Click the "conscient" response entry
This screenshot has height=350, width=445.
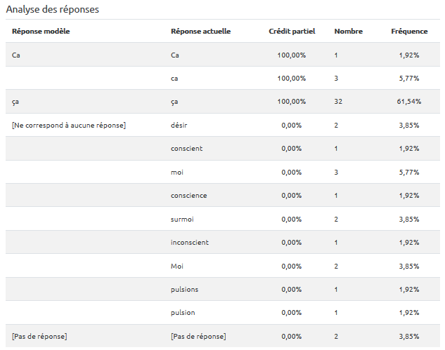tap(186, 149)
